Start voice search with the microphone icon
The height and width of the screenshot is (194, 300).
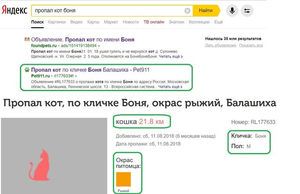232,10
